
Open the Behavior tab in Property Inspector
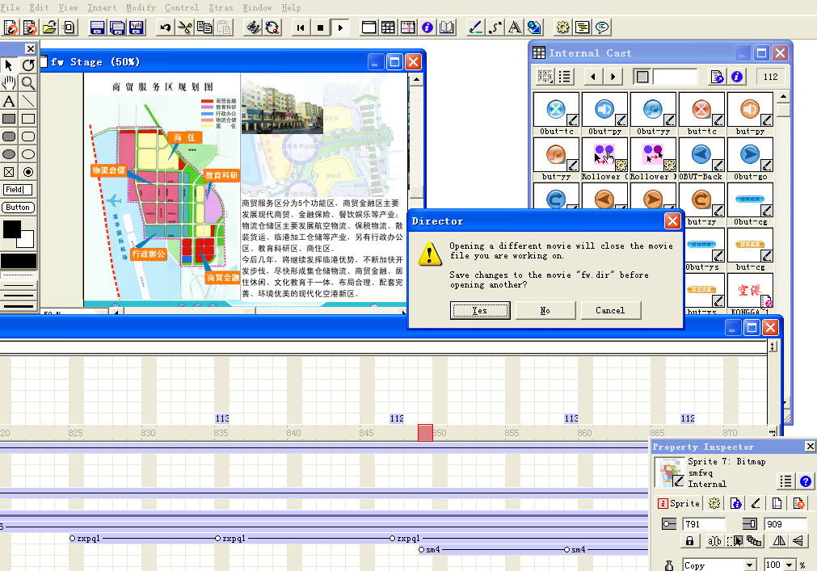[714, 503]
